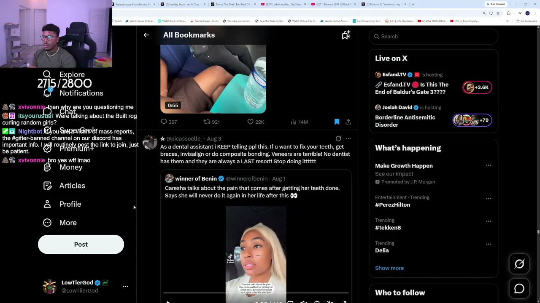The width and height of the screenshot is (540, 303).
Task: View the +79 listeners badge
Action: [472, 120]
